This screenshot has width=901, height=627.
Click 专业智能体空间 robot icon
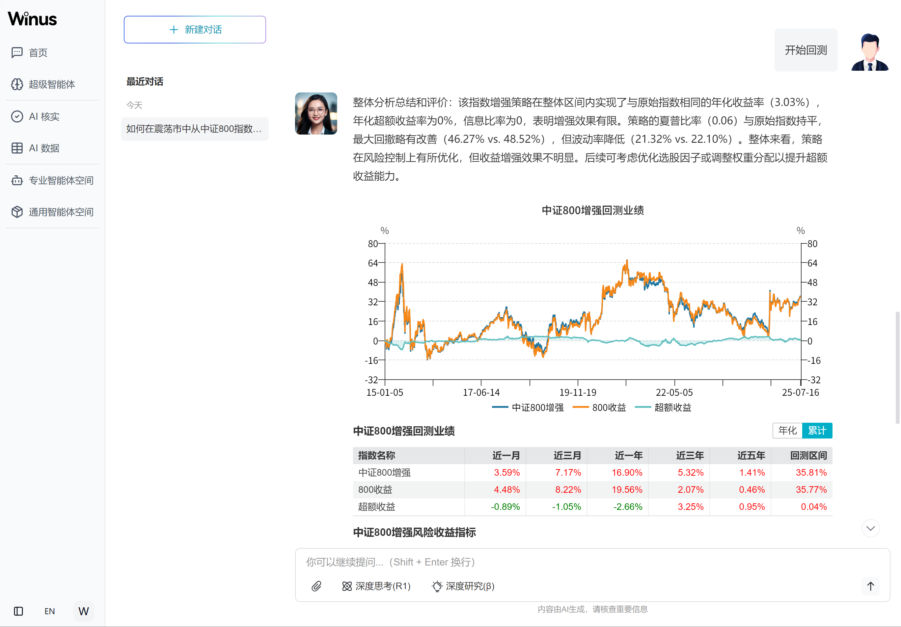coord(17,180)
